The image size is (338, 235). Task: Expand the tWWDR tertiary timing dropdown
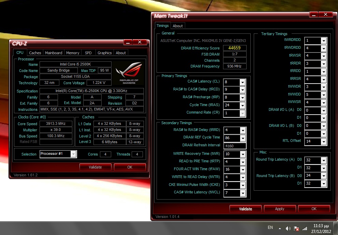pyautogui.click(x=324, y=87)
